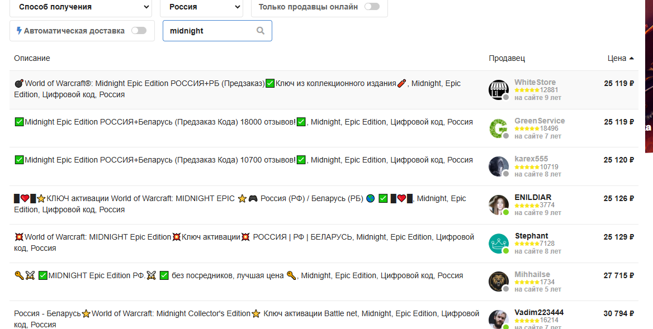
Task: Open Midnight Collector's Edition offer
Action: [x=247, y=319]
